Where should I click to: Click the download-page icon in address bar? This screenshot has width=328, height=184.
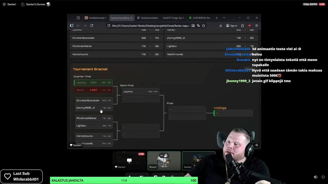click(x=193, y=26)
